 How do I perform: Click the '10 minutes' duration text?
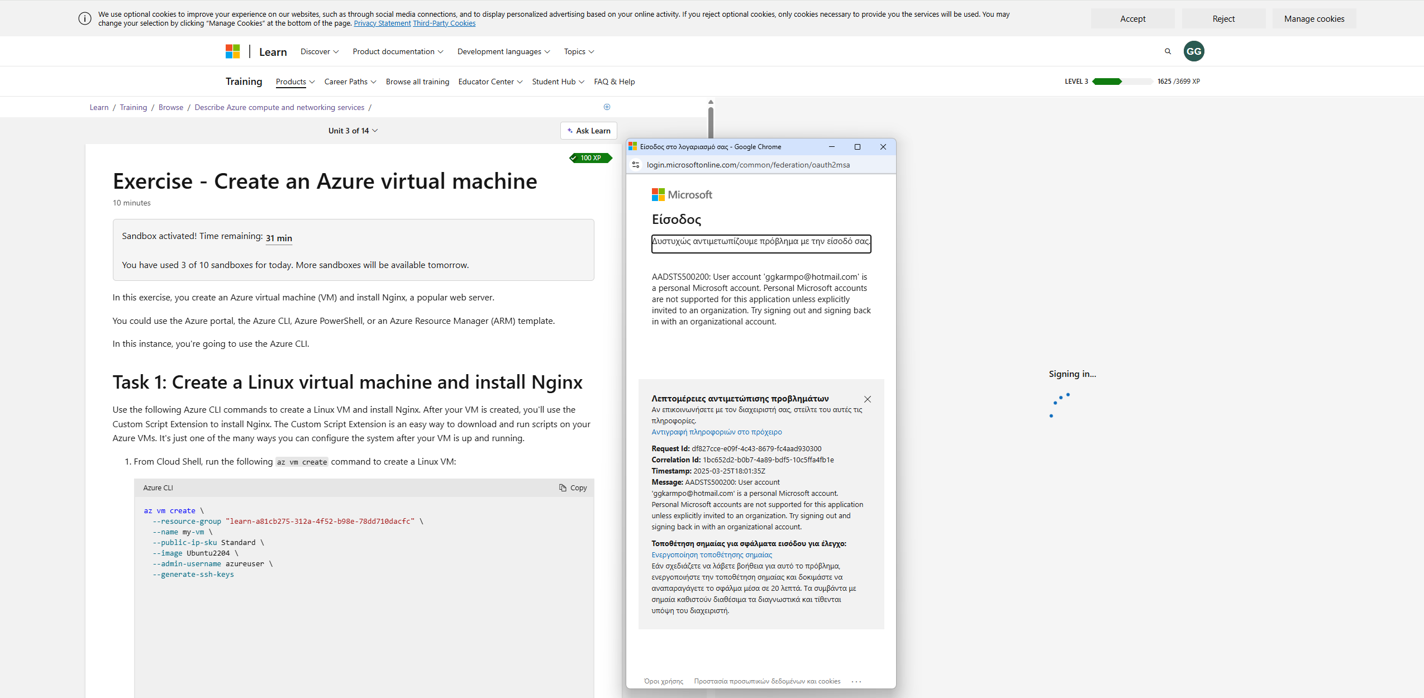(x=131, y=203)
